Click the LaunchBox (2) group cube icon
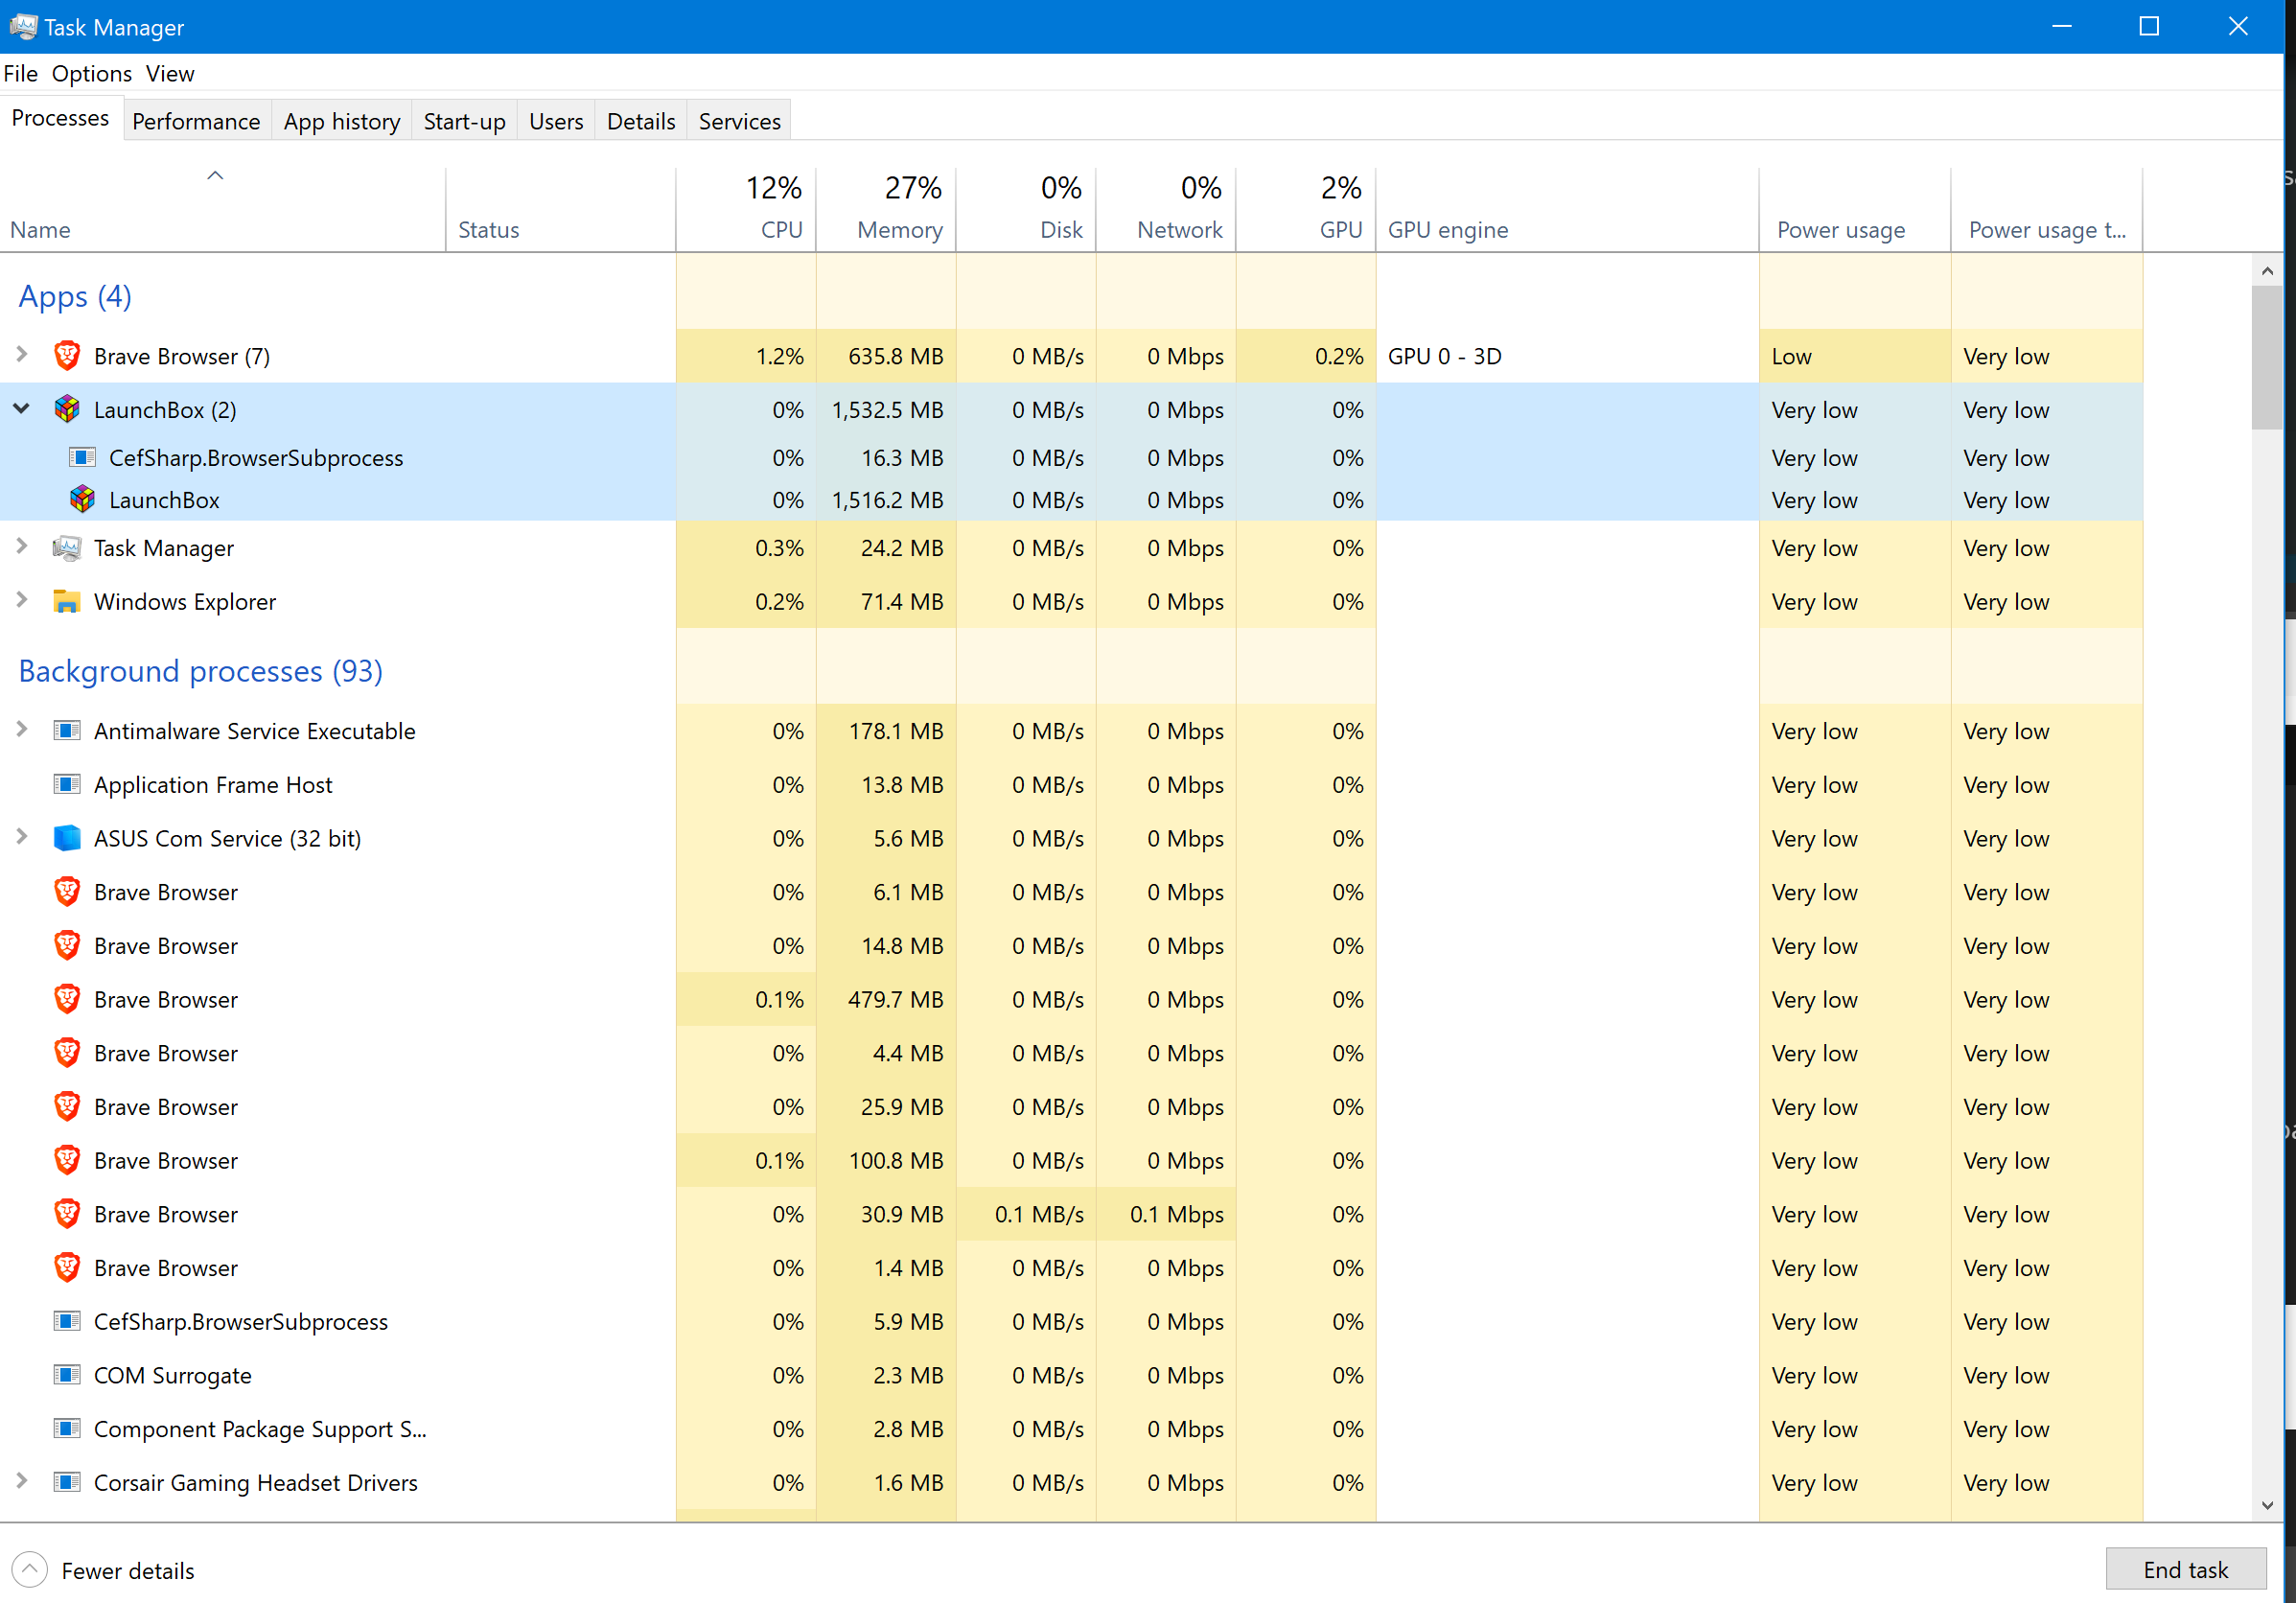Screen dimensions: 2296x1603 67,409
